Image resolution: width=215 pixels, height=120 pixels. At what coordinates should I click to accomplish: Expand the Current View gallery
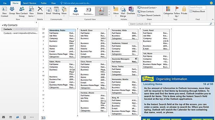click(x=109, y=15)
